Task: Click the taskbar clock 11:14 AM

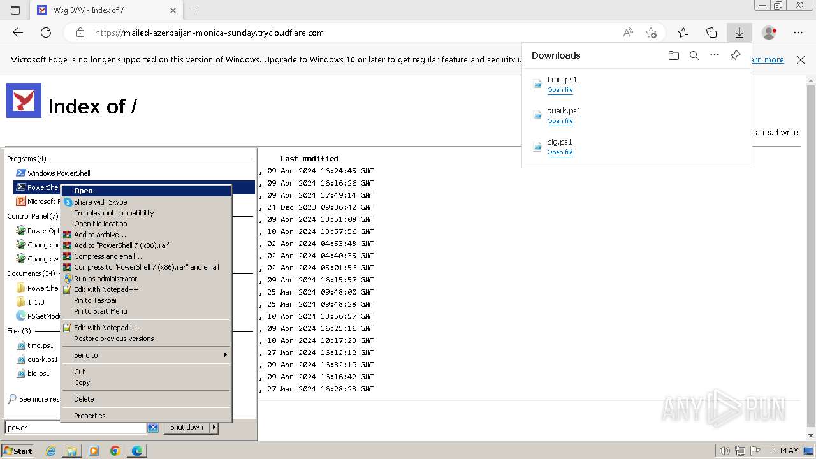Action: pyautogui.click(x=783, y=451)
